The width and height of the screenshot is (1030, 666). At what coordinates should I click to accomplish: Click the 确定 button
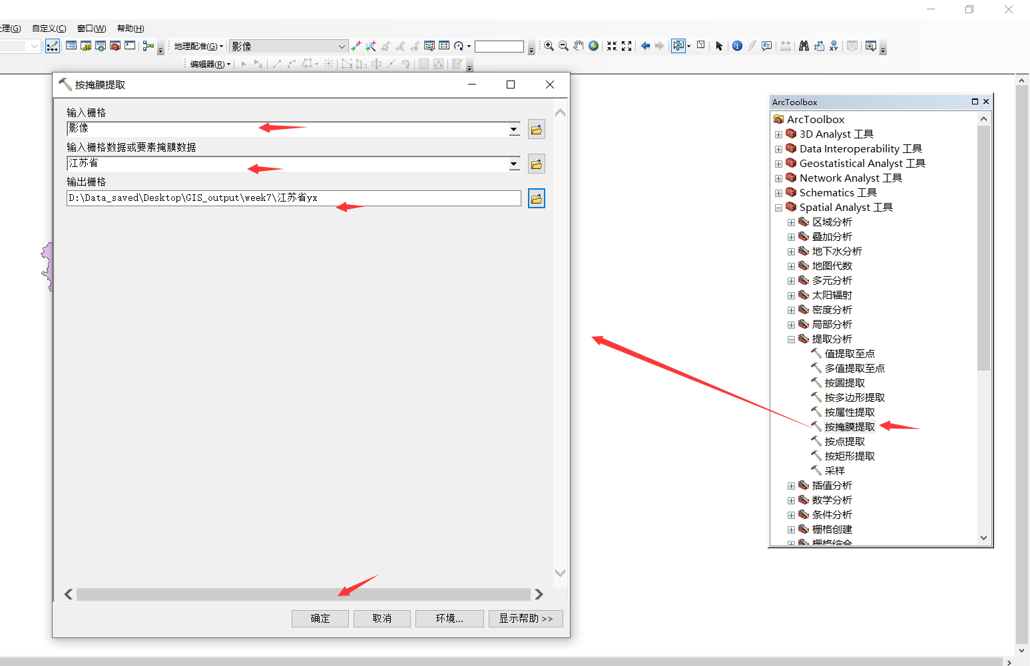[320, 619]
